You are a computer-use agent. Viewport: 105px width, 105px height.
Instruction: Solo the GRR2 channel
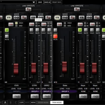43,30
